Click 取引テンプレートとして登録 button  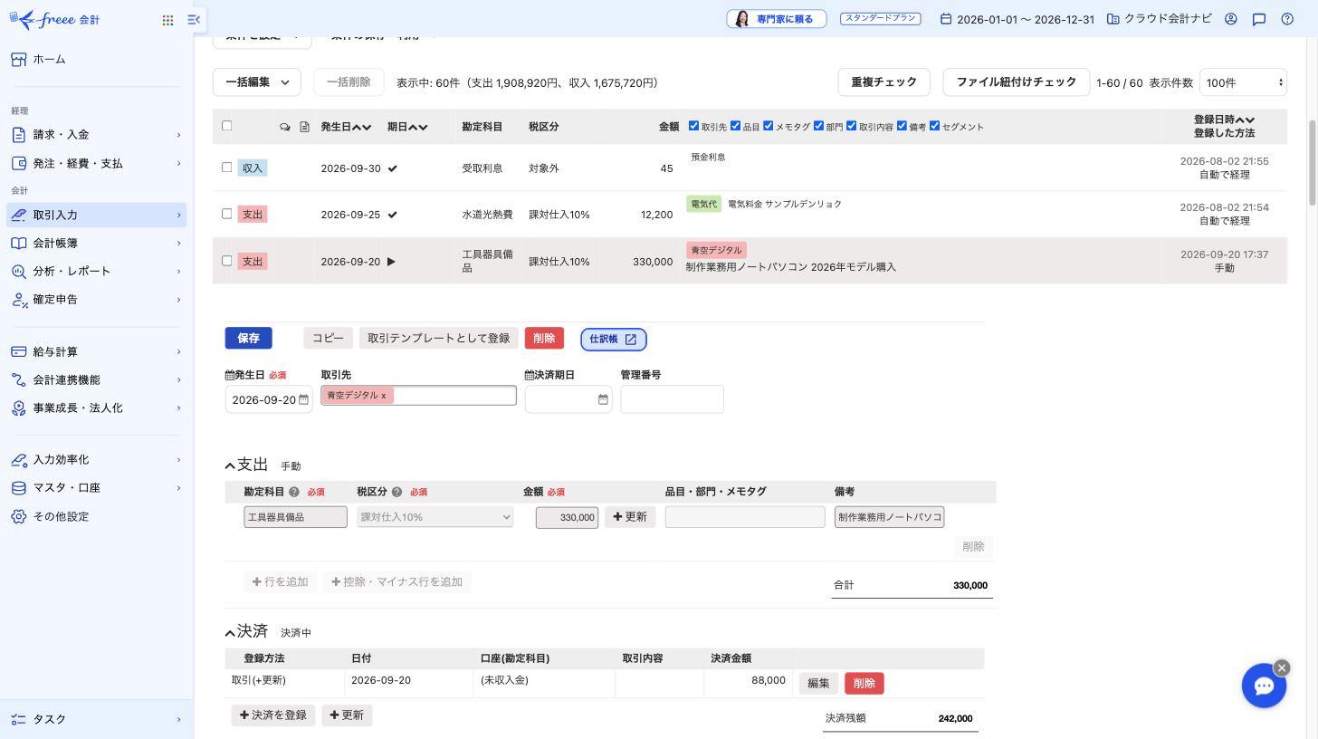coord(439,338)
